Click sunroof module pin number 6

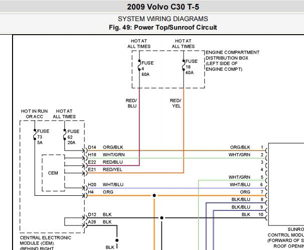261,184
